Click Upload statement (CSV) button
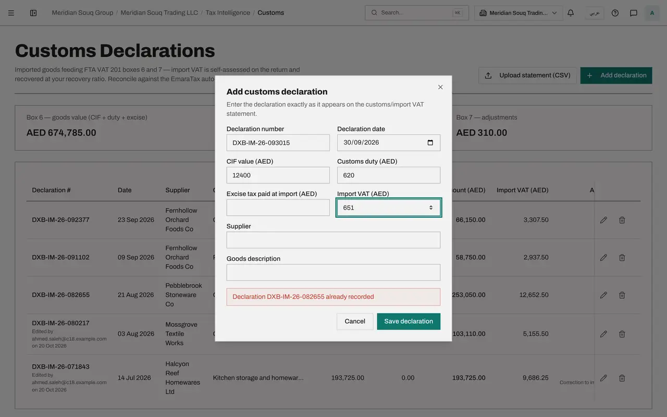The width and height of the screenshot is (667, 417). coord(527,76)
